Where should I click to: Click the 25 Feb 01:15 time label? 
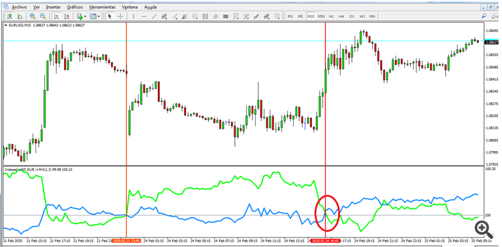pos(434,240)
